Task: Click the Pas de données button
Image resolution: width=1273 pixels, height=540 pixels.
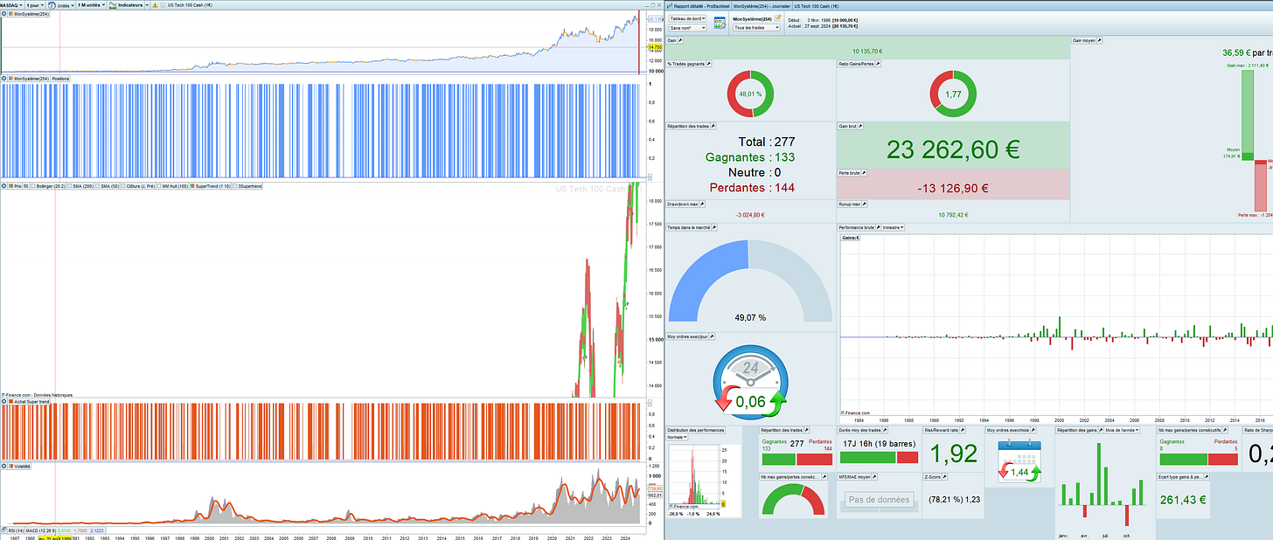Action: pos(880,500)
